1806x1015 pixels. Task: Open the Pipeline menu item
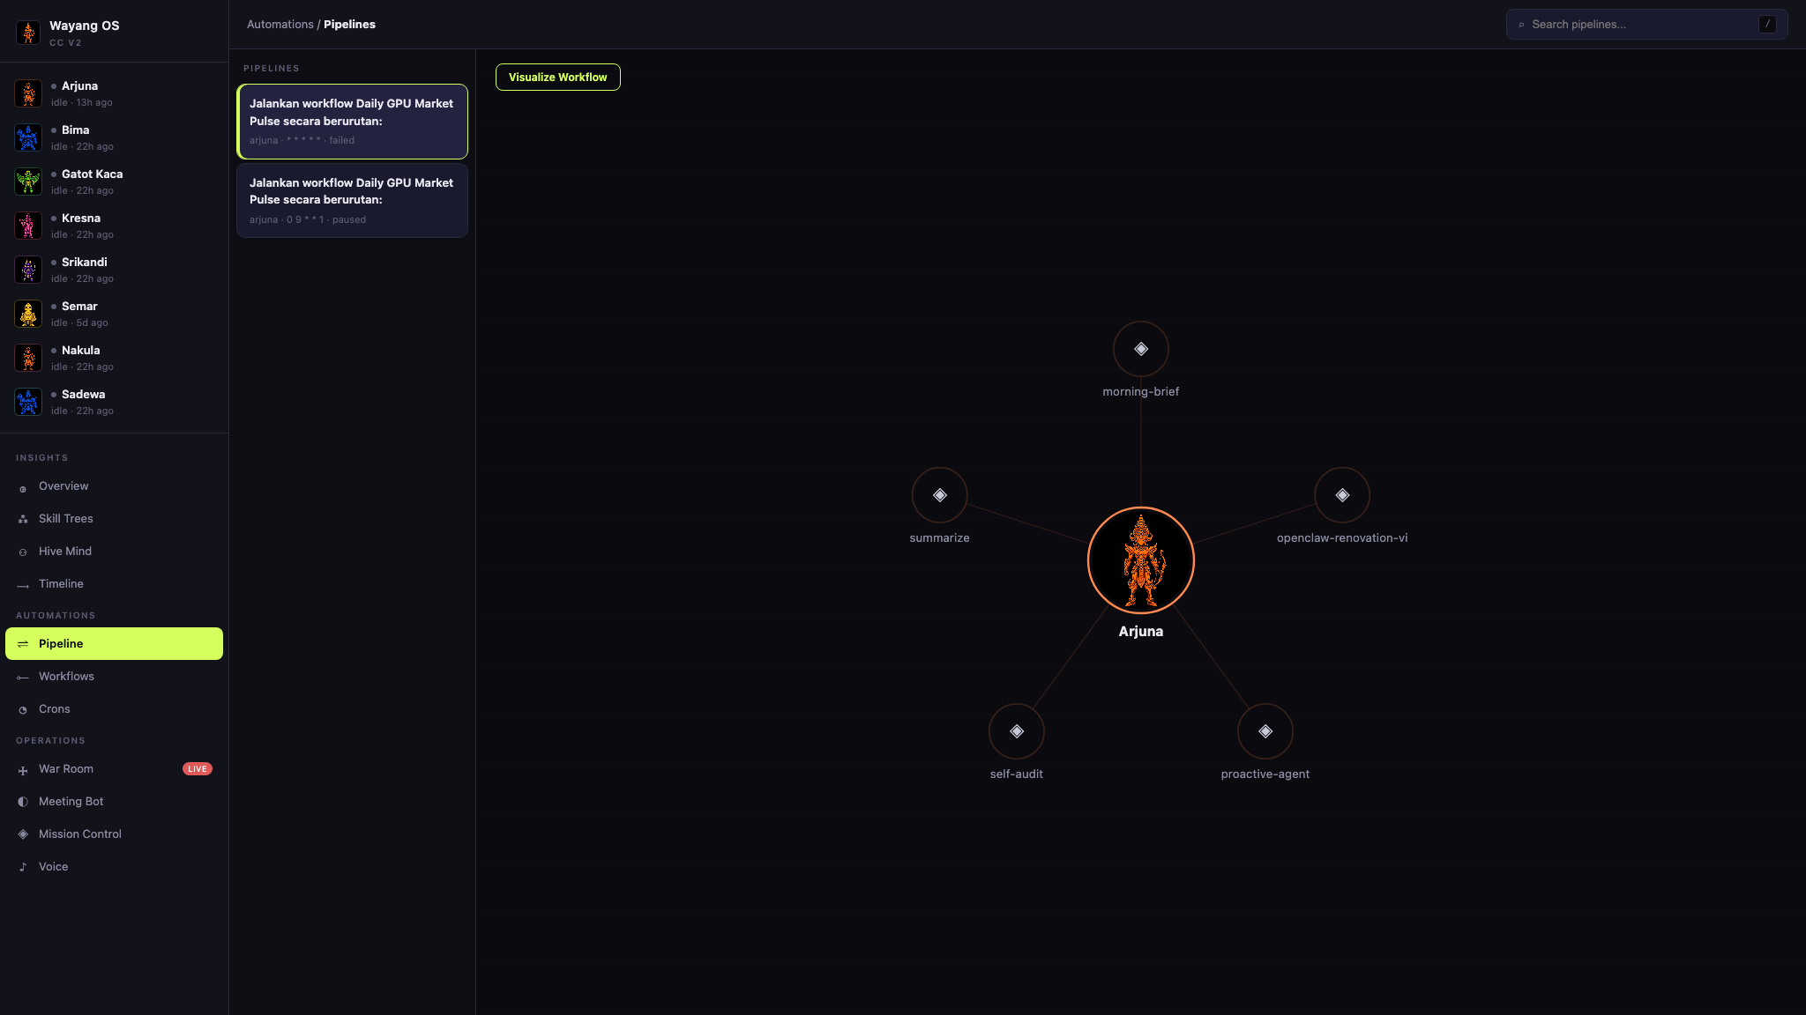tap(114, 644)
